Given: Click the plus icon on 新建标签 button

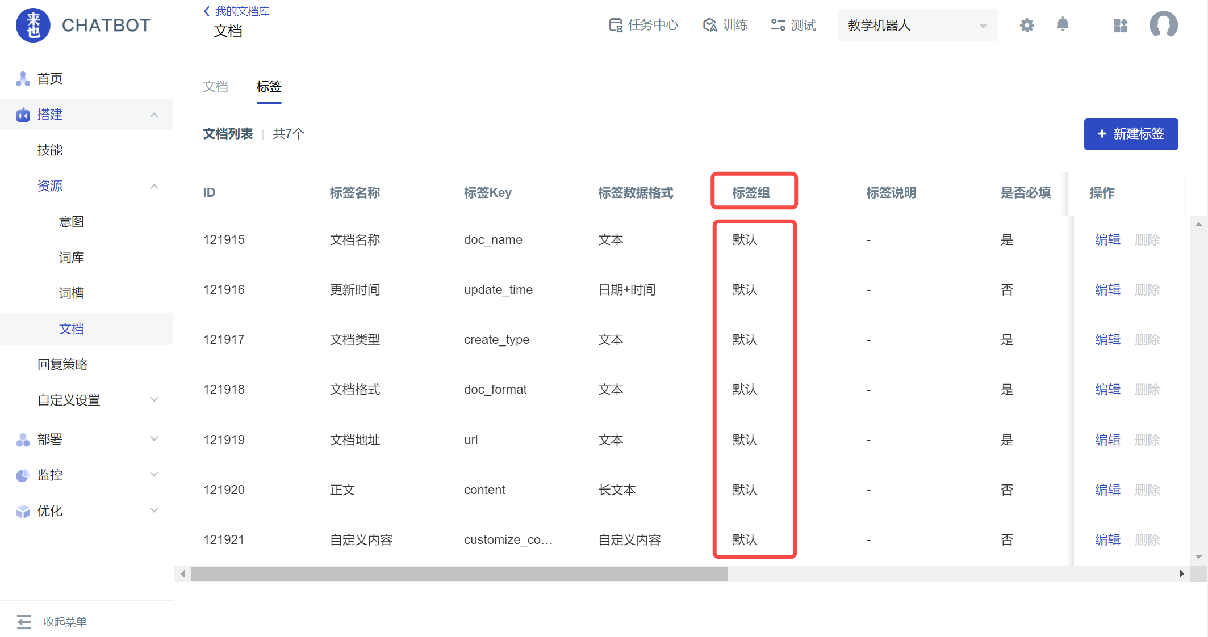Looking at the screenshot, I should [x=1102, y=134].
